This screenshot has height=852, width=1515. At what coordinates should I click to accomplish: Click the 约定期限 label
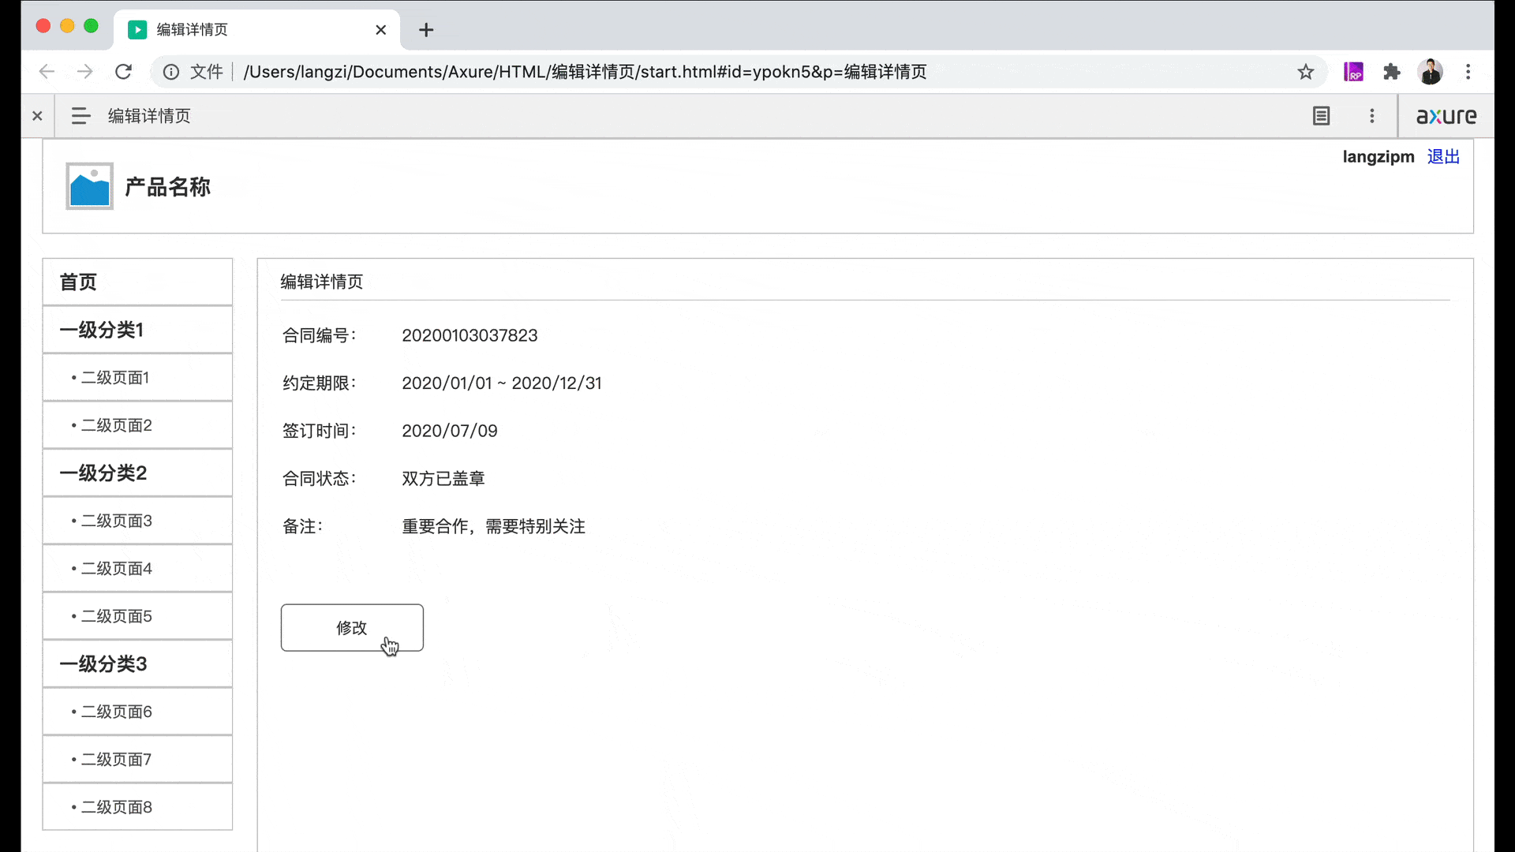point(320,383)
